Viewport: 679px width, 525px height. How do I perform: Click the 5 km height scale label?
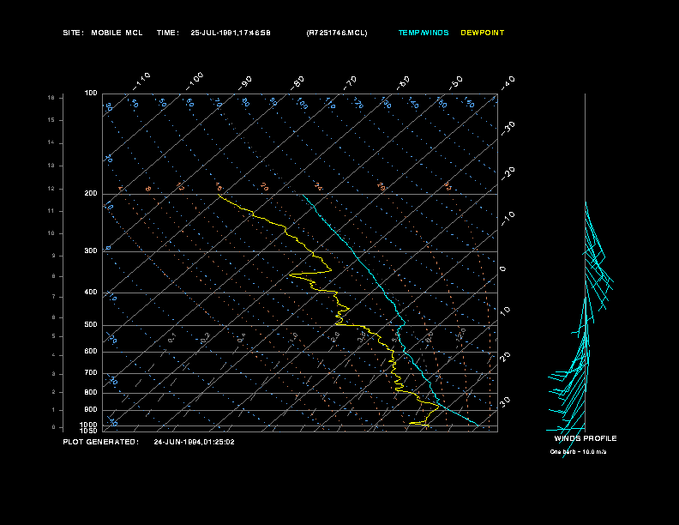point(54,336)
